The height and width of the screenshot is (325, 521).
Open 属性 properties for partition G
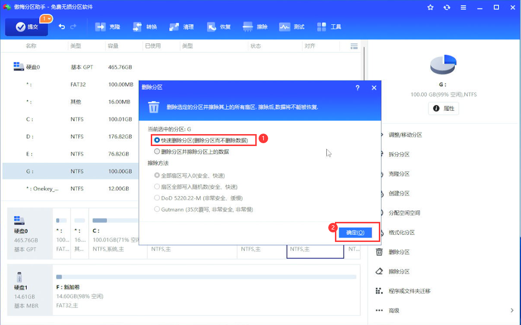click(444, 108)
